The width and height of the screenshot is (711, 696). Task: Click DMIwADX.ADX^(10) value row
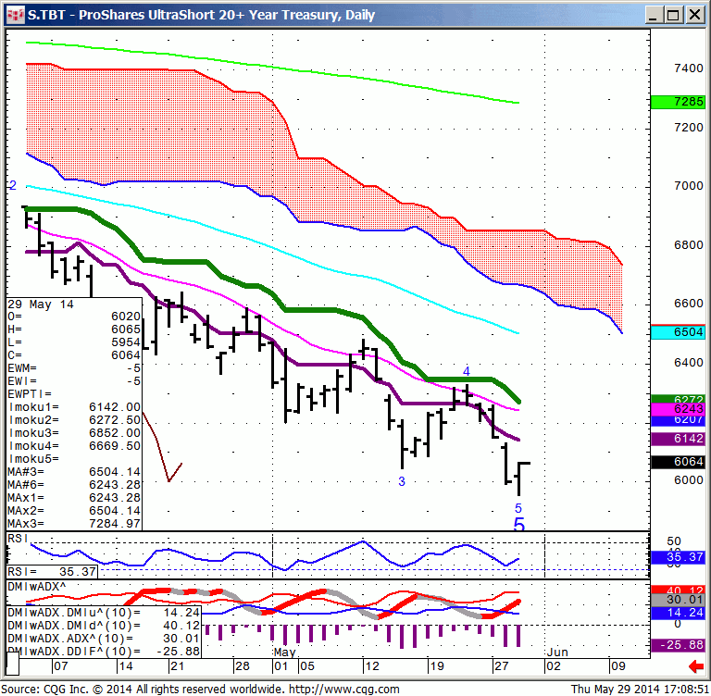click(x=104, y=639)
